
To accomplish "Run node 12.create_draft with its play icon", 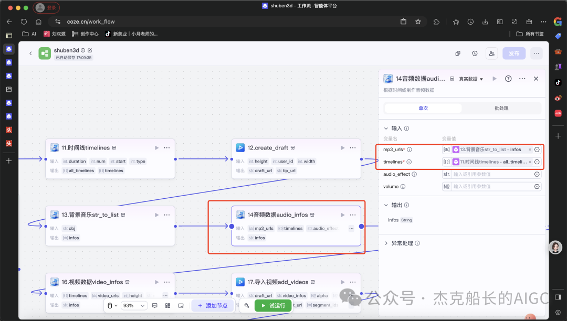I will pyautogui.click(x=342, y=148).
